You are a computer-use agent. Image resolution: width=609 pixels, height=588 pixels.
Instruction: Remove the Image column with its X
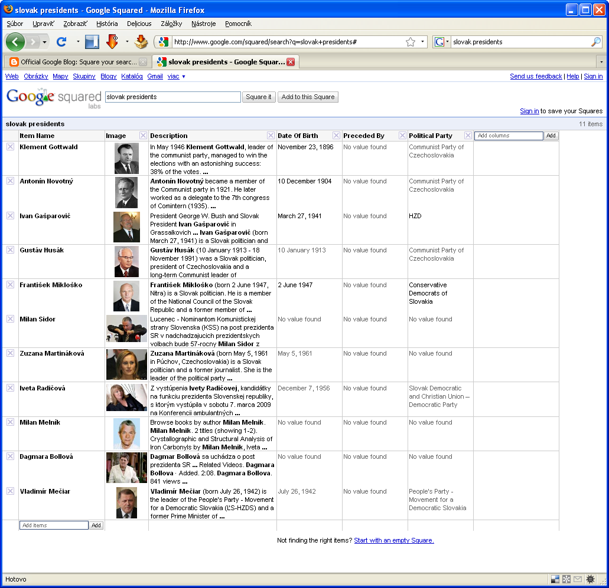pyautogui.click(x=143, y=136)
